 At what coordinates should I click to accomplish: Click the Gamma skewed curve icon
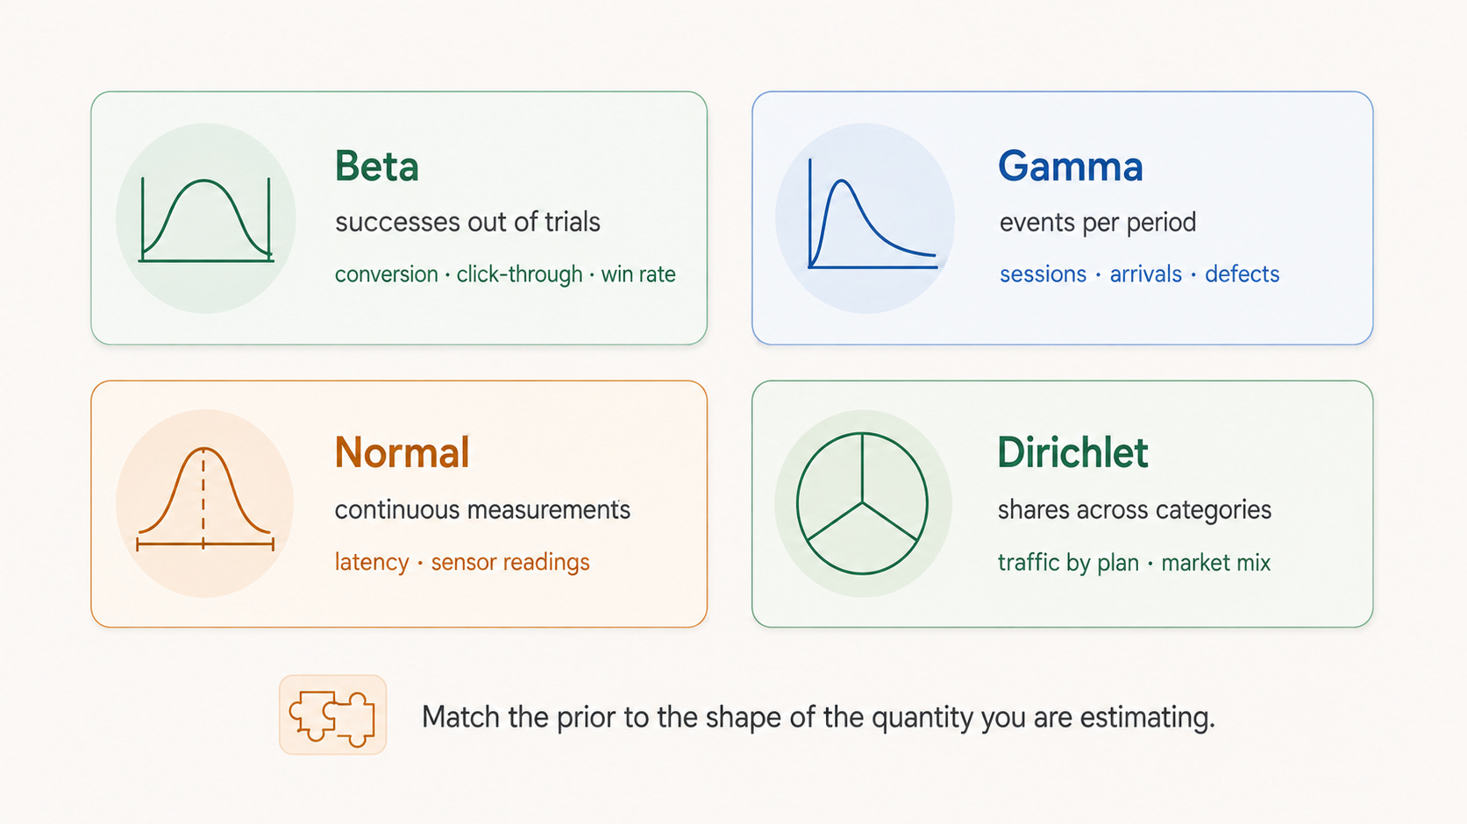tap(872, 214)
